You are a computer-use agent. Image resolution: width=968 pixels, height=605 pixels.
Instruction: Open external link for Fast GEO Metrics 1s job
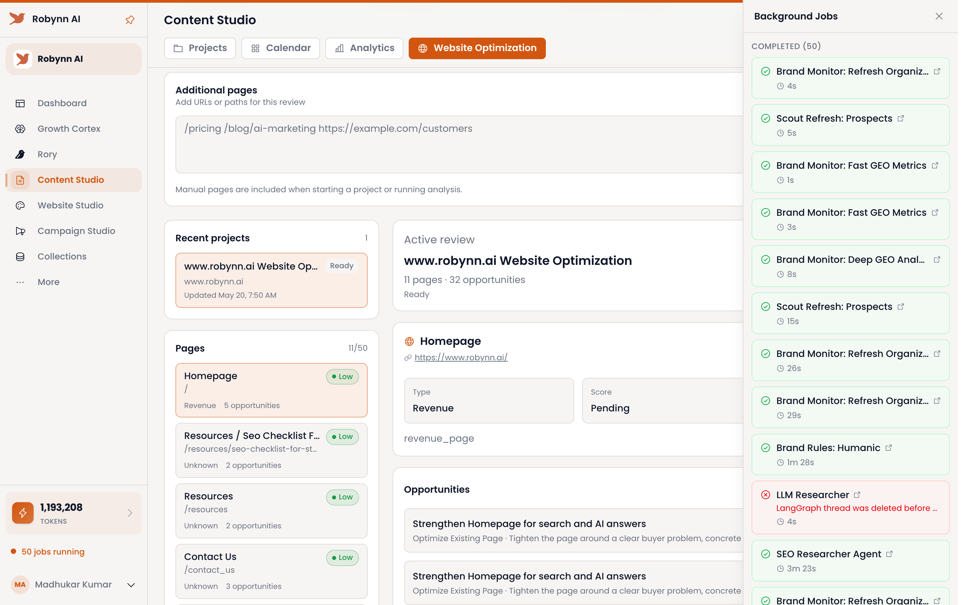coord(935,165)
